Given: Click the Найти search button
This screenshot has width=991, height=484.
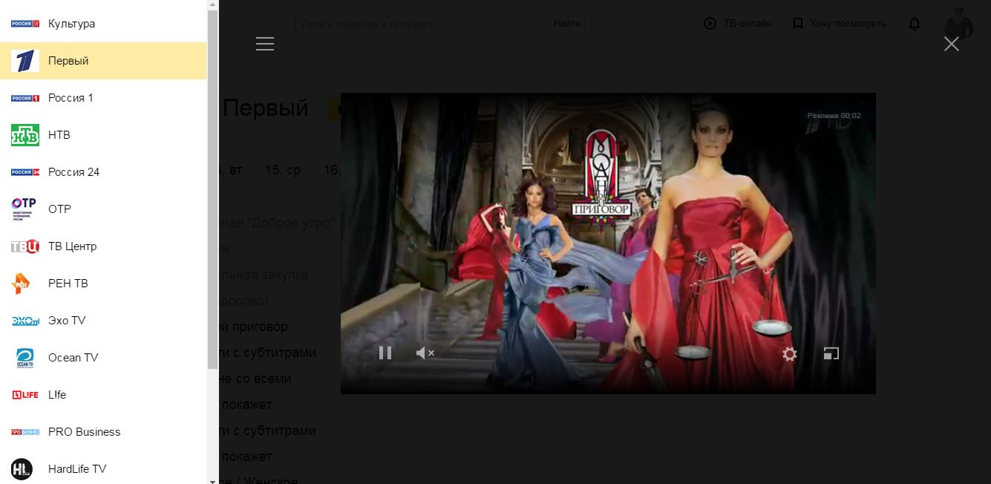Looking at the screenshot, I should pyautogui.click(x=566, y=24).
